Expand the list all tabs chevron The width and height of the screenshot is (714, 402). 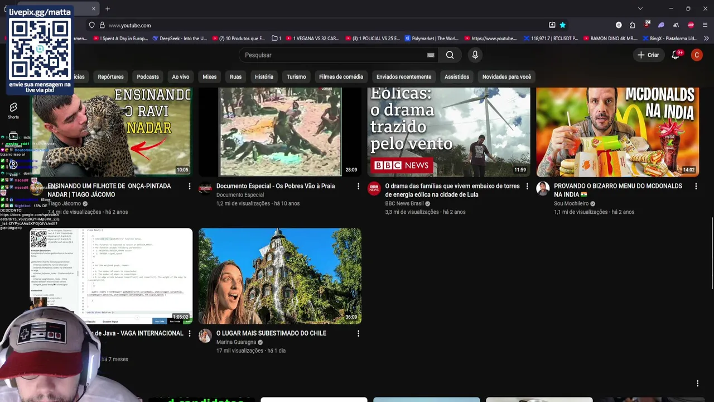640,8
